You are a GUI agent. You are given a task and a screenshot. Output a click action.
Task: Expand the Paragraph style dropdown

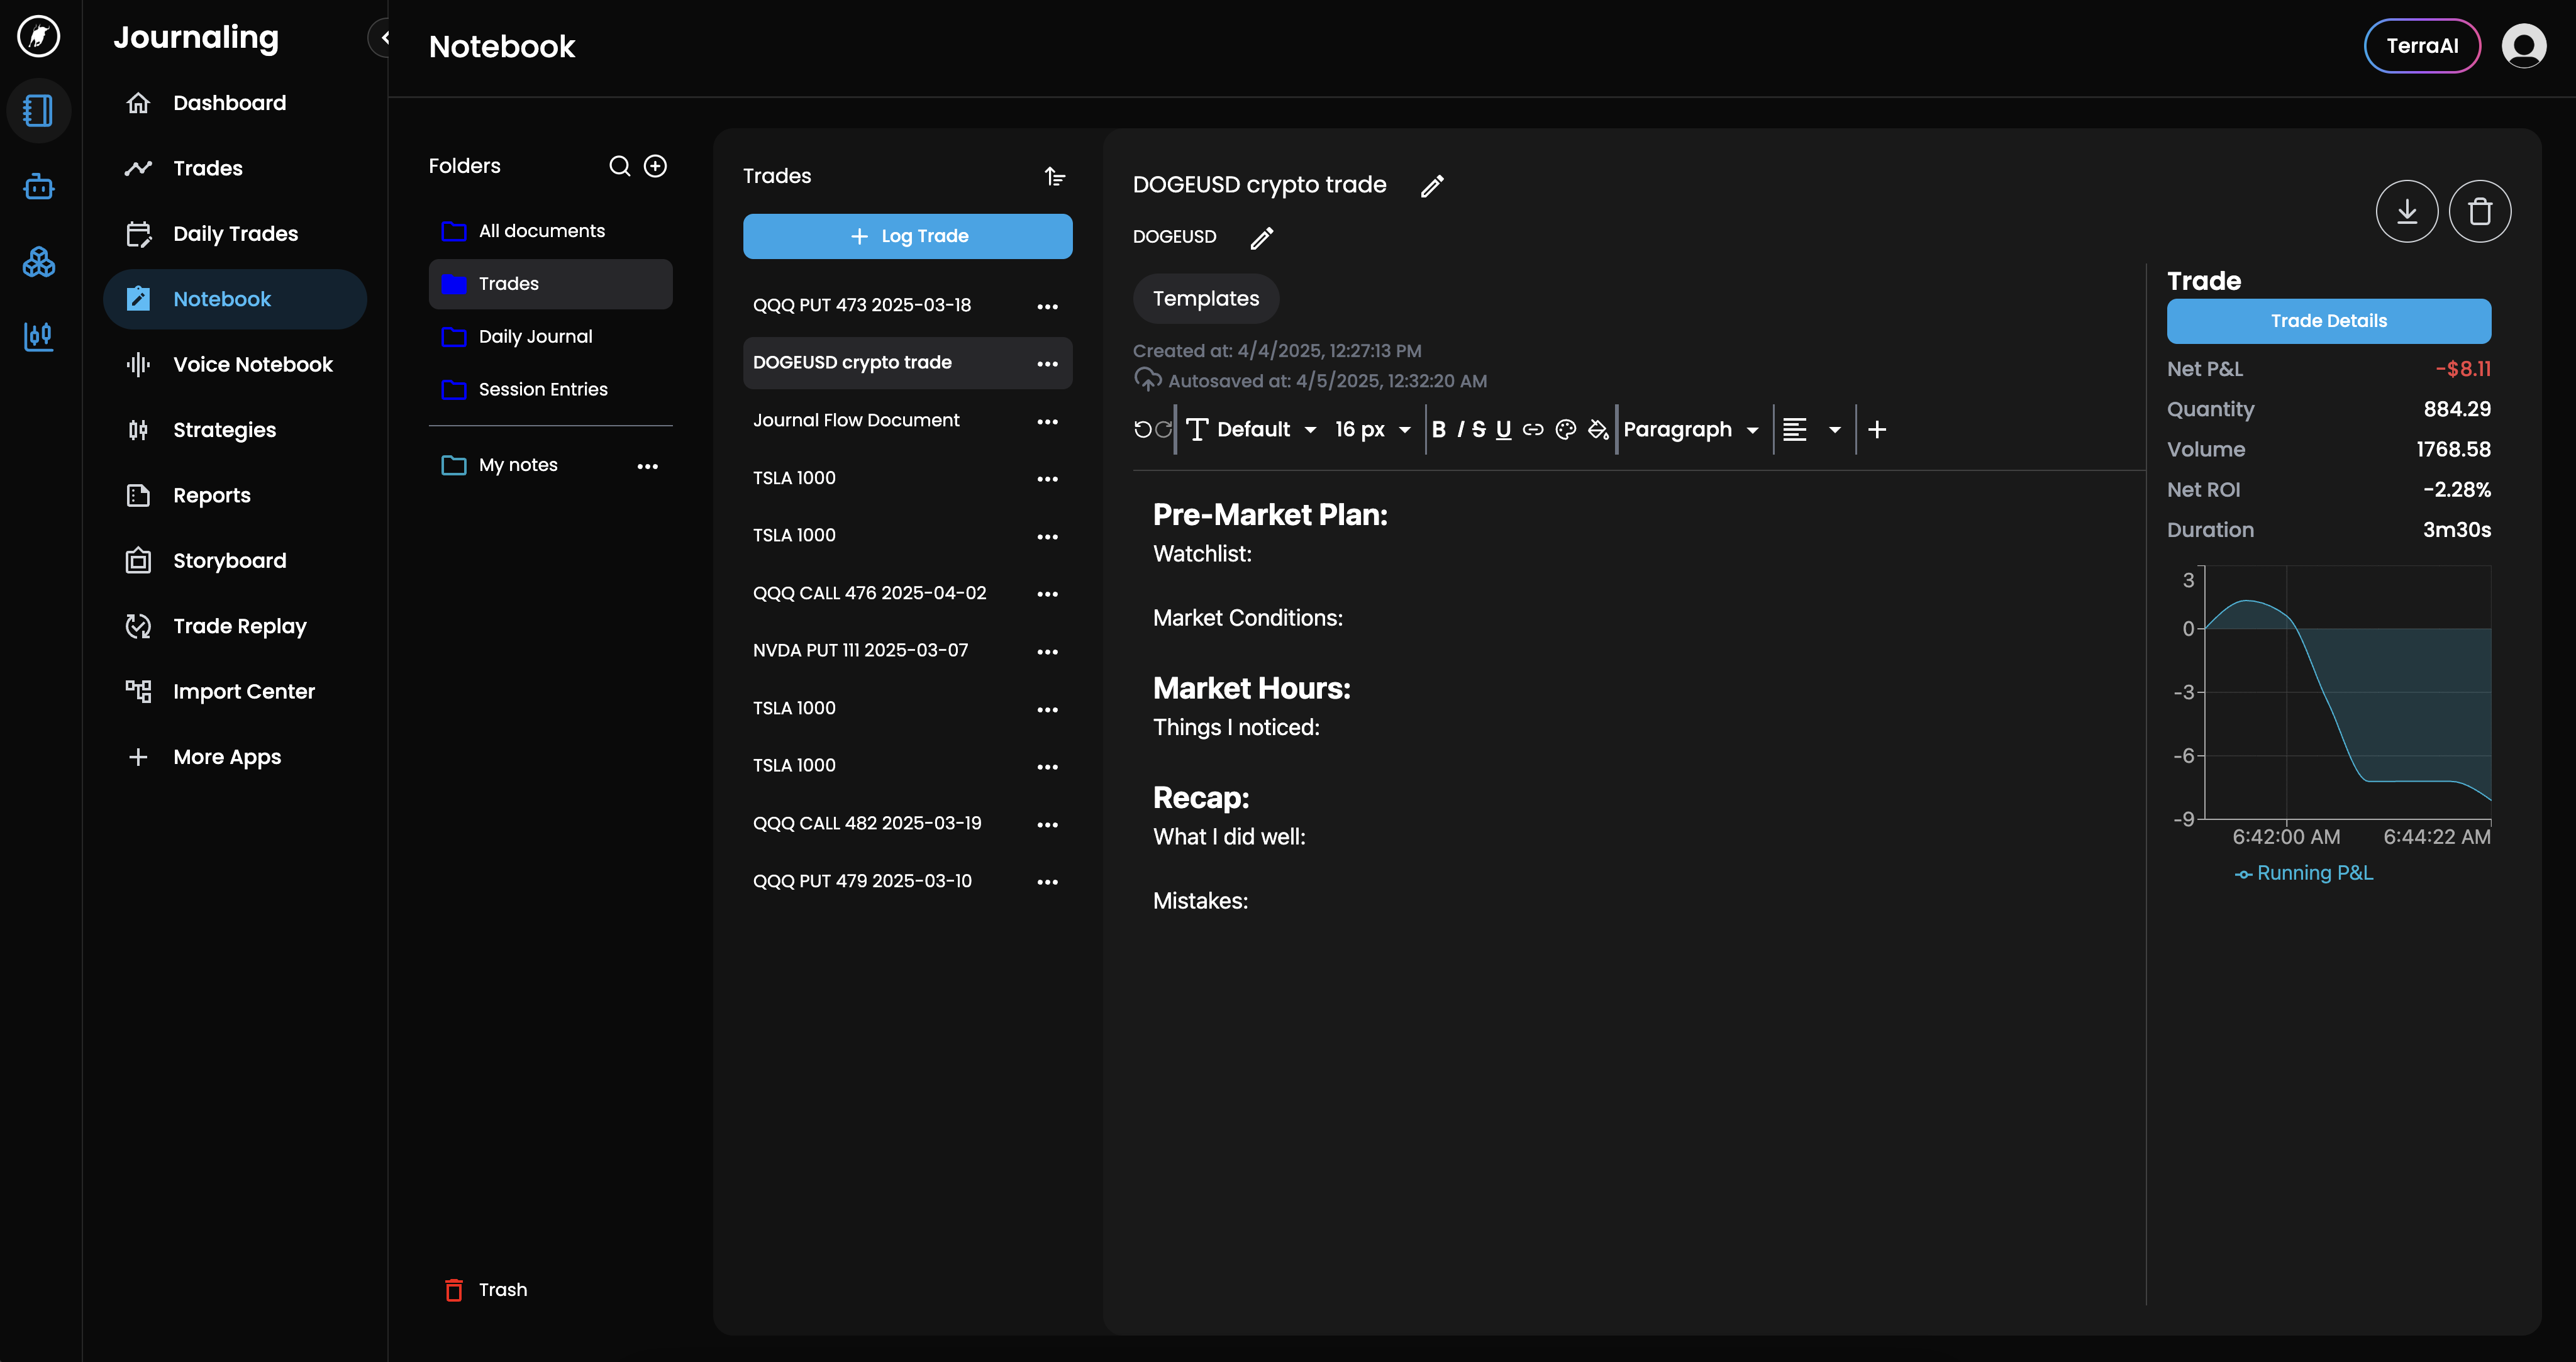[1690, 430]
